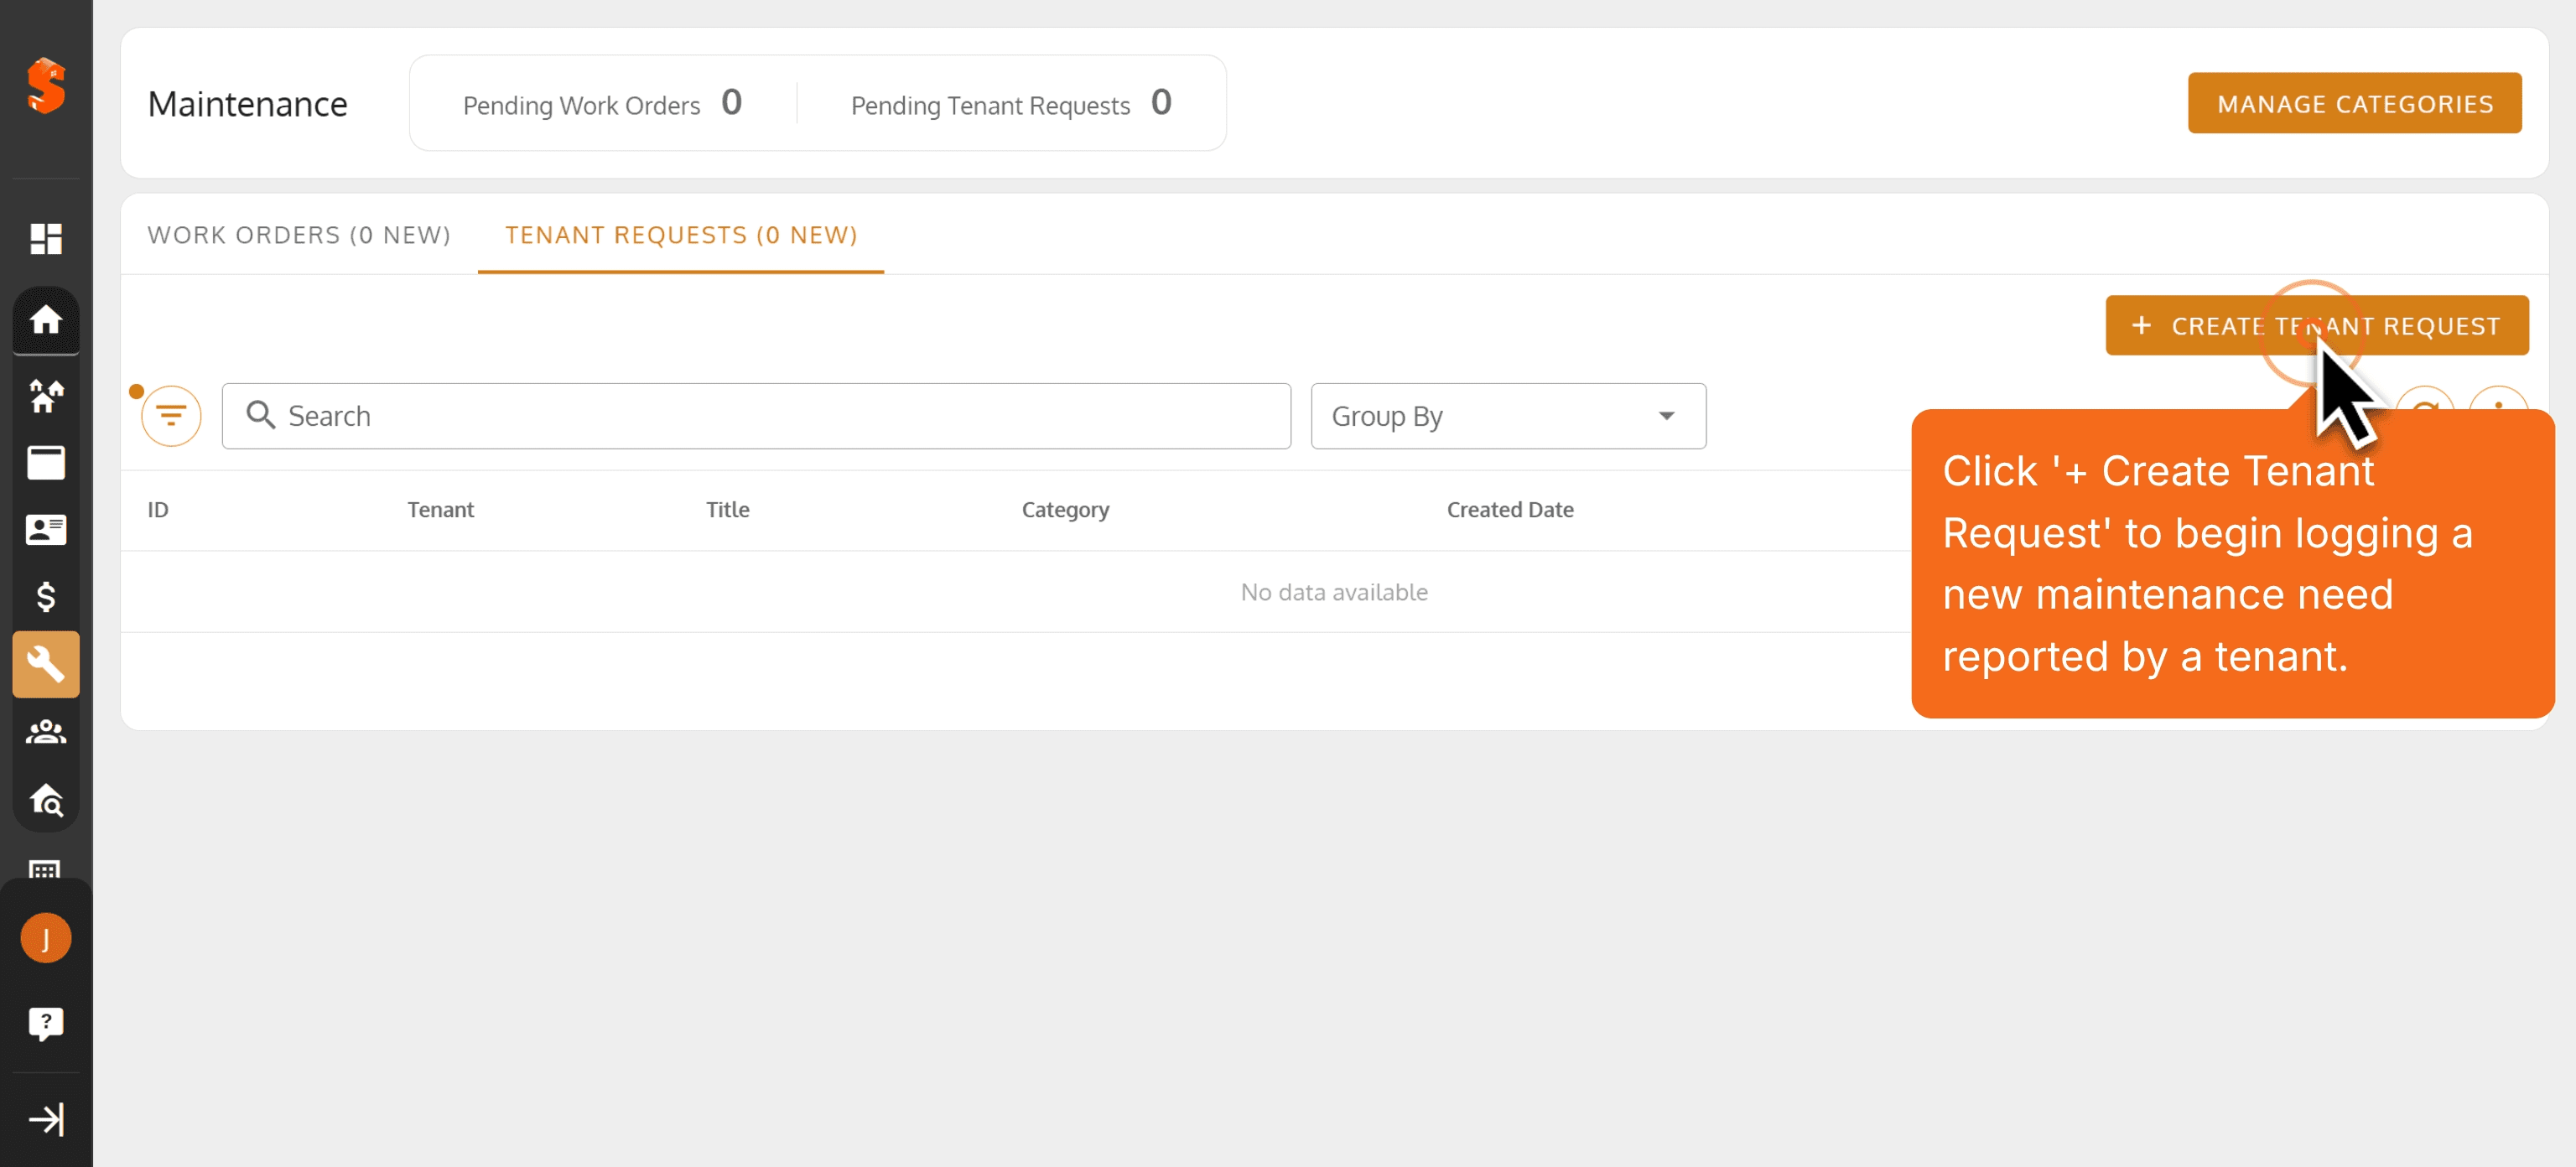
Task: Sort by Title column header
Action: tap(727, 510)
